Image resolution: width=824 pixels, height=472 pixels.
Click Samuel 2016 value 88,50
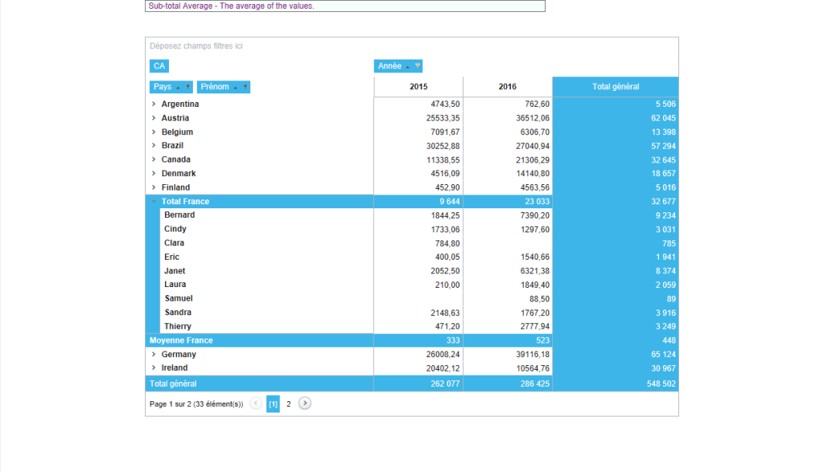click(x=539, y=299)
